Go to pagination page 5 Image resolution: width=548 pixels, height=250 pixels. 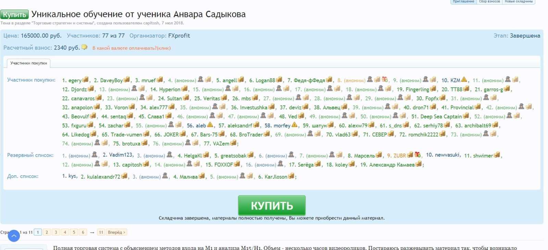[x=74, y=232]
